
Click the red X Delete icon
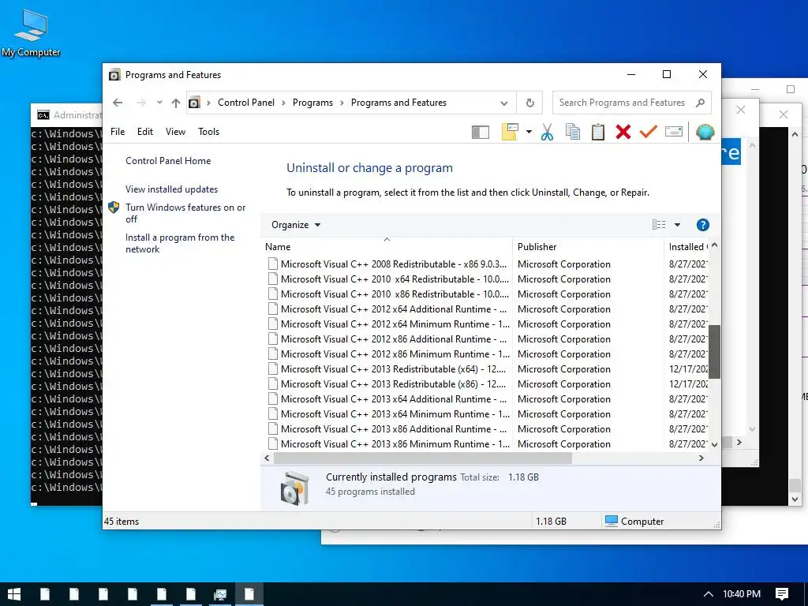pyautogui.click(x=623, y=132)
